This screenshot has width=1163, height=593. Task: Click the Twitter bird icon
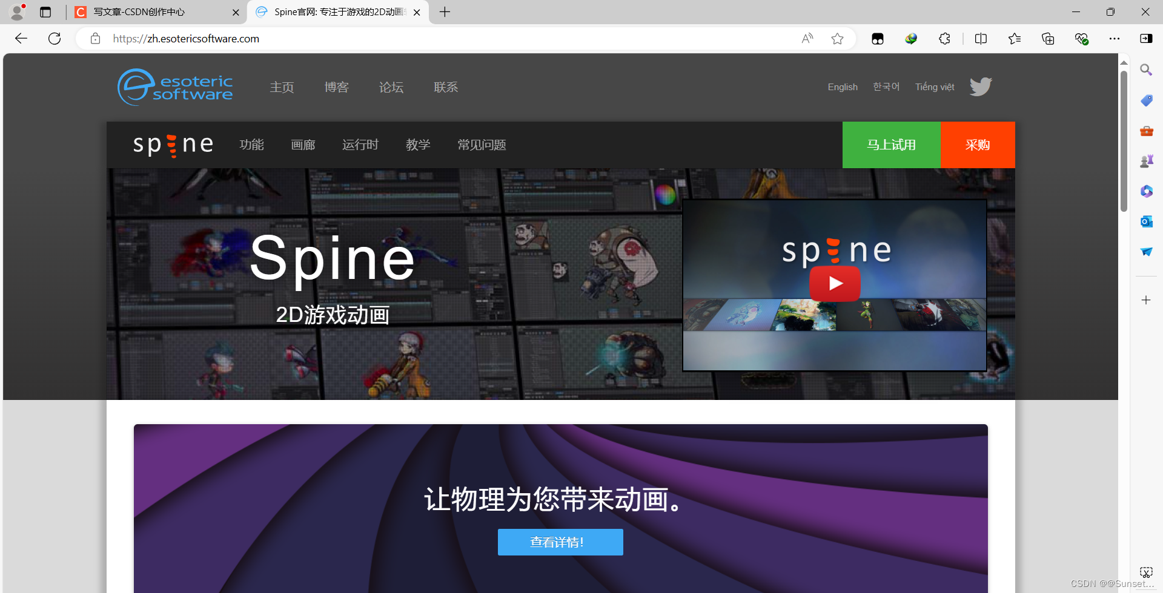(981, 87)
